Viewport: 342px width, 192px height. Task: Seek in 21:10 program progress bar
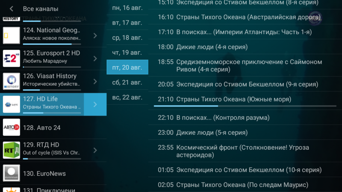pyautogui.click(x=245, y=106)
